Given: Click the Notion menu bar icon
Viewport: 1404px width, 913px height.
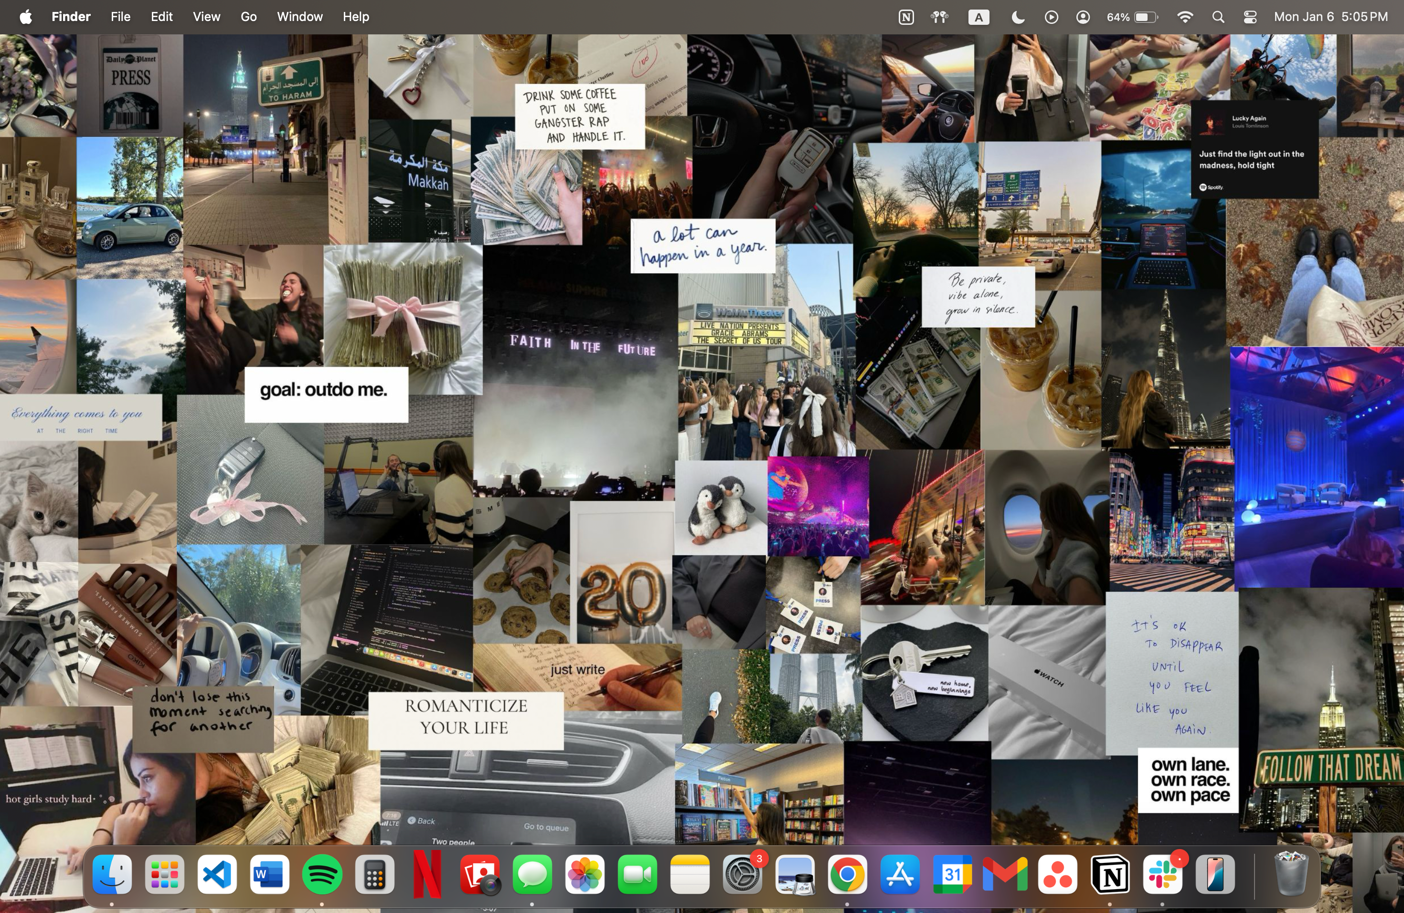Looking at the screenshot, I should point(906,17).
